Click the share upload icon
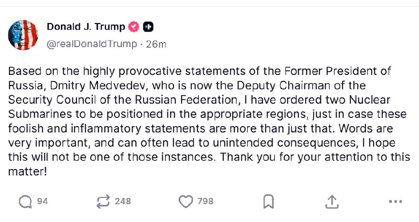Viewport: 419px width, 222px height. click(332, 201)
